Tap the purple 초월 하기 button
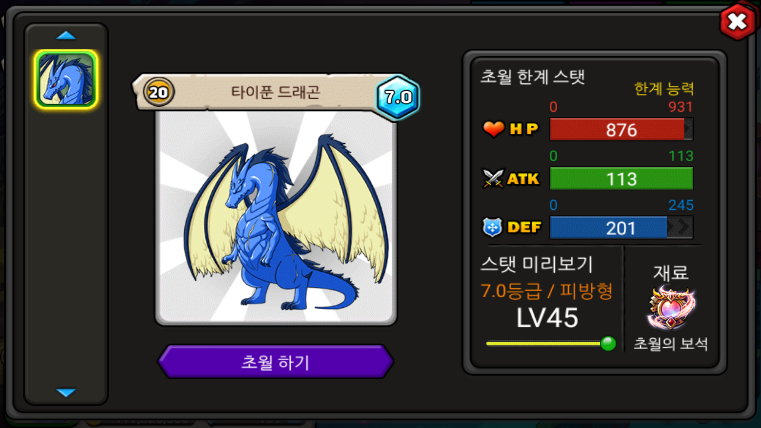Image resolution: width=761 pixels, height=428 pixels. pyautogui.click(x=275, y=361)
